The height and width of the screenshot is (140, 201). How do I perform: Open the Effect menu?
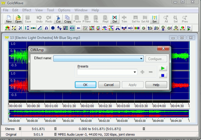(x=27, y=10)
